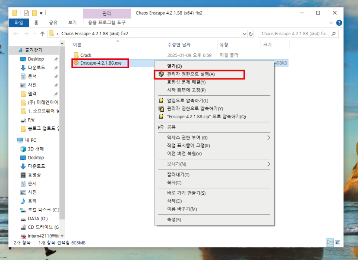Go back with the left arrow
Image resolution: width=358 pixels, height=260 pixels.
(x=16, y=34)
